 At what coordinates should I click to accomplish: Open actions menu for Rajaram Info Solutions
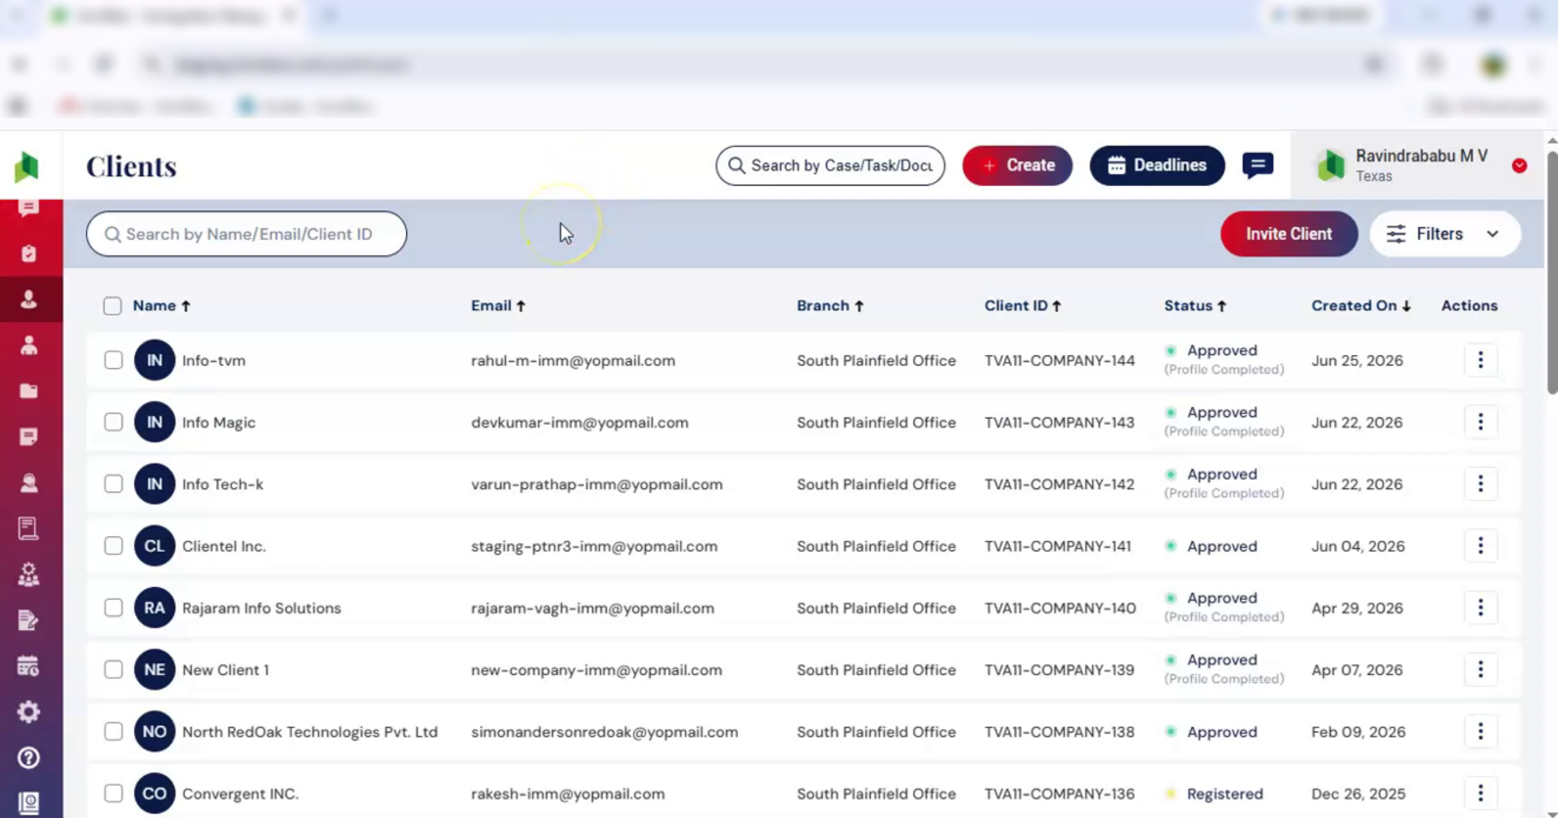(x=1481, y=608)
